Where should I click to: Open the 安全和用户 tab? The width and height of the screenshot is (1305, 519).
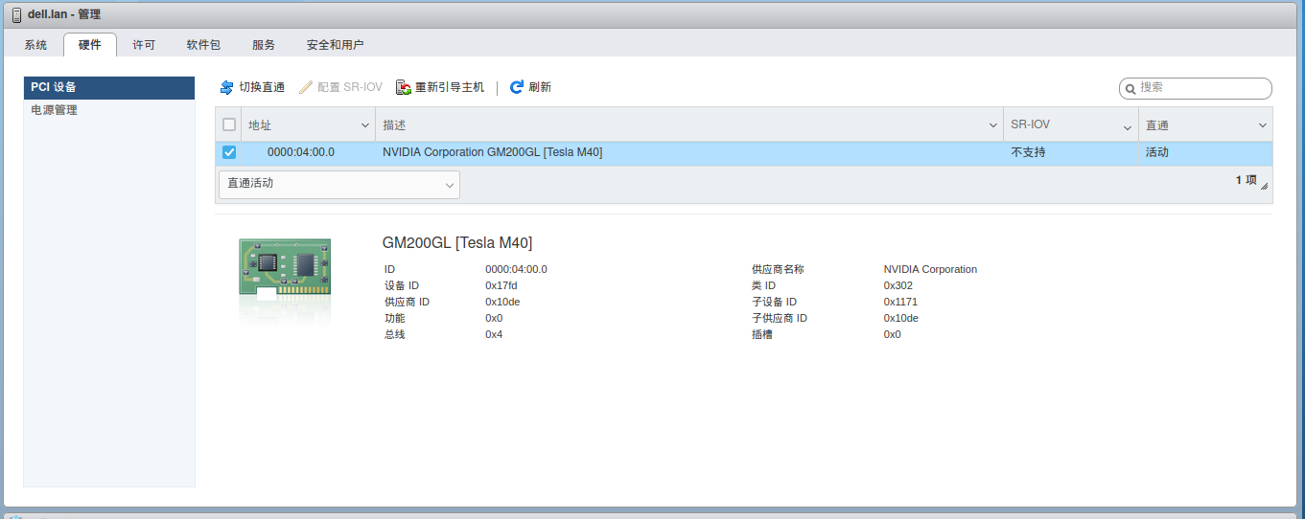[x=335, y=45]
